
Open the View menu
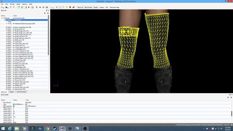pos(7,4)
